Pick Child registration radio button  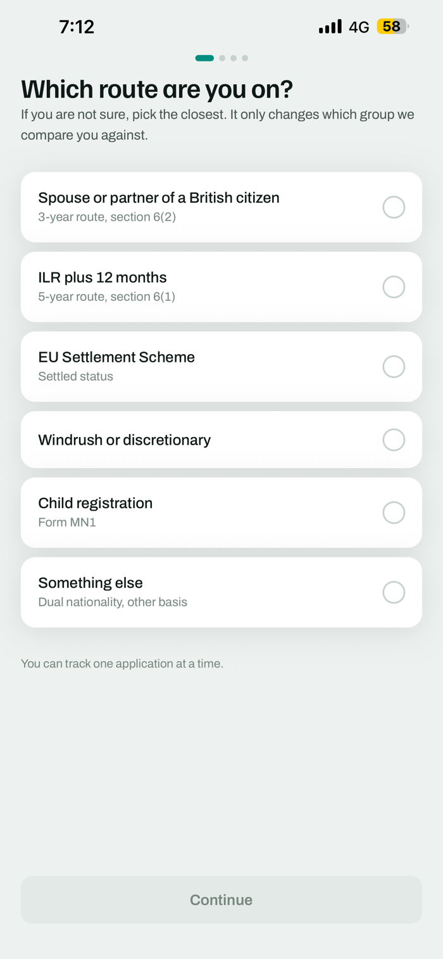(394, 512)
